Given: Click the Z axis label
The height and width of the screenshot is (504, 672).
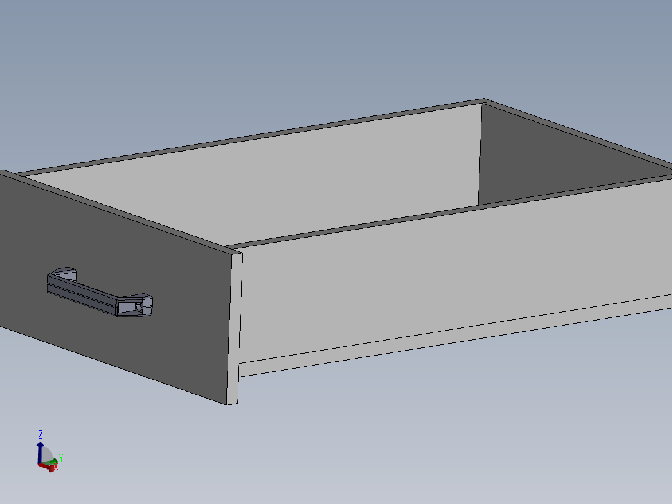Looking at the screenshot, I should pyautogui.click(x=41, y=434).
